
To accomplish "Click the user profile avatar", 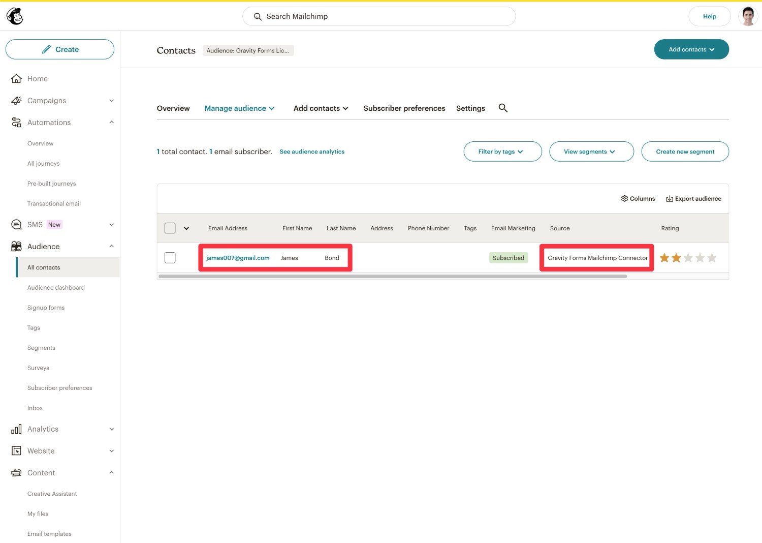I will 748,16.
